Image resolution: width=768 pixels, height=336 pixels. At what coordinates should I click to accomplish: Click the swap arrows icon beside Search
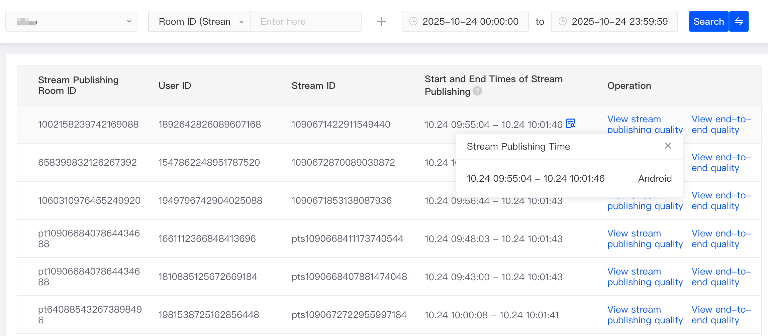[739, 22]
